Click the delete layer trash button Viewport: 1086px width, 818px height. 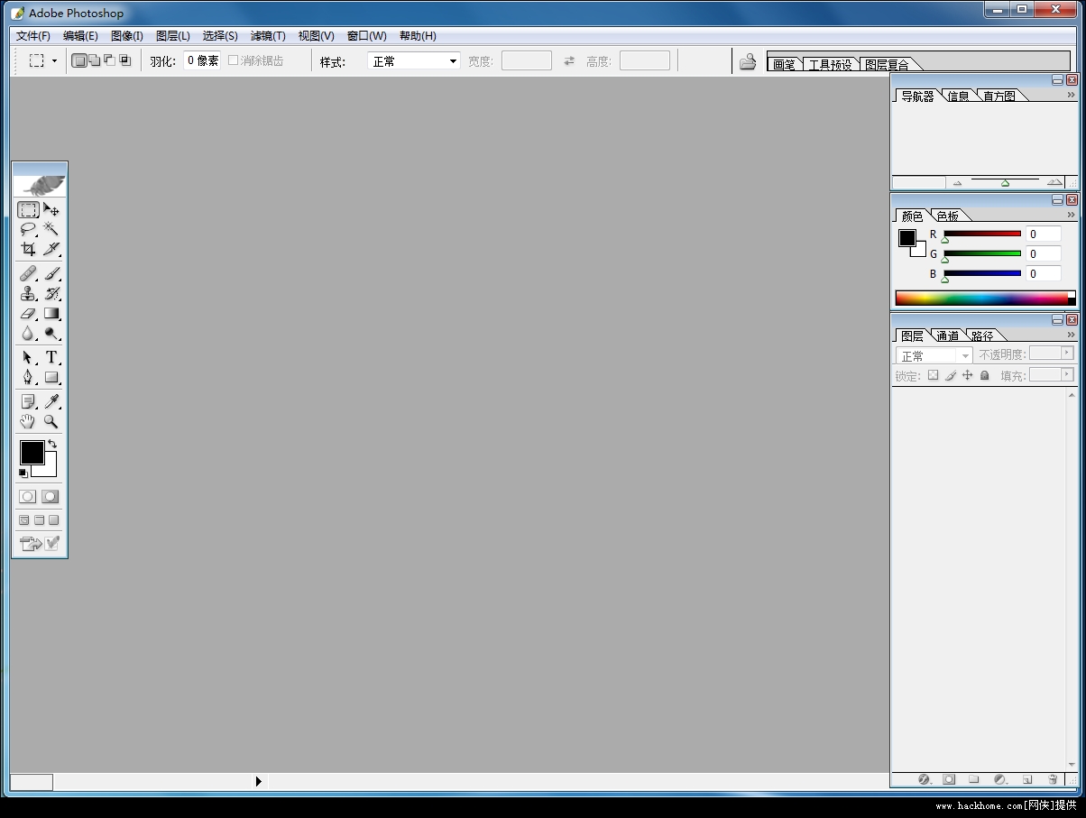(1052, 779)
